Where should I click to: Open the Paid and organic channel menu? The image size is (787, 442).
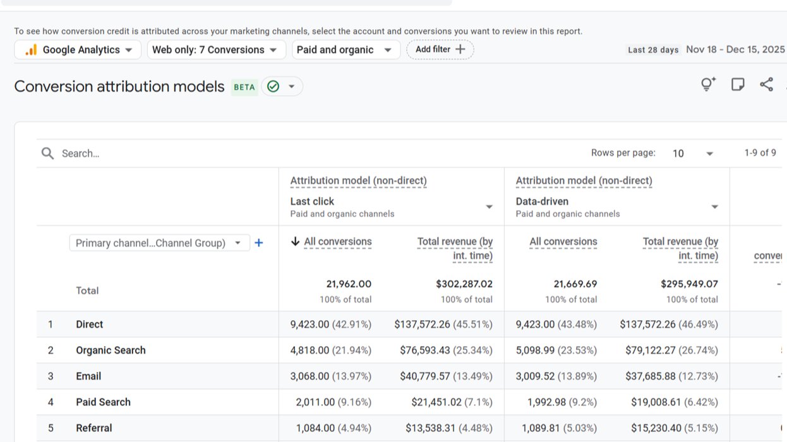coord(346,49)
